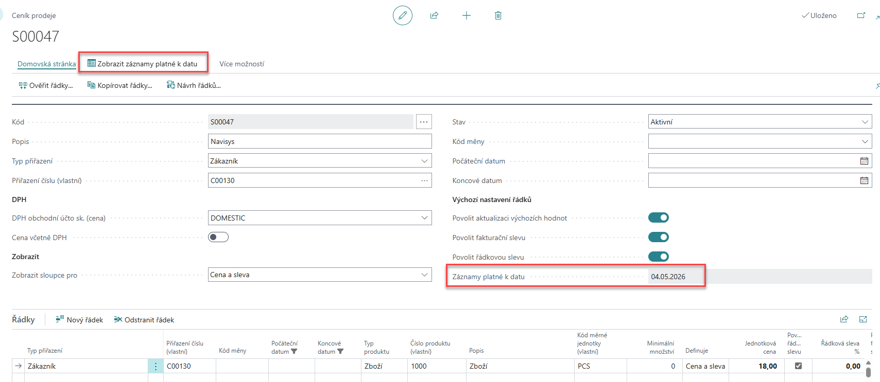The height and width of the screenshot is (382, 880).
Task: Click the trash delete icon
Action: [x=498, y=15]
